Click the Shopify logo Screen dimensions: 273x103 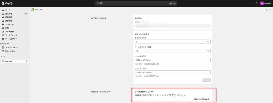click(x=7, y=3)
